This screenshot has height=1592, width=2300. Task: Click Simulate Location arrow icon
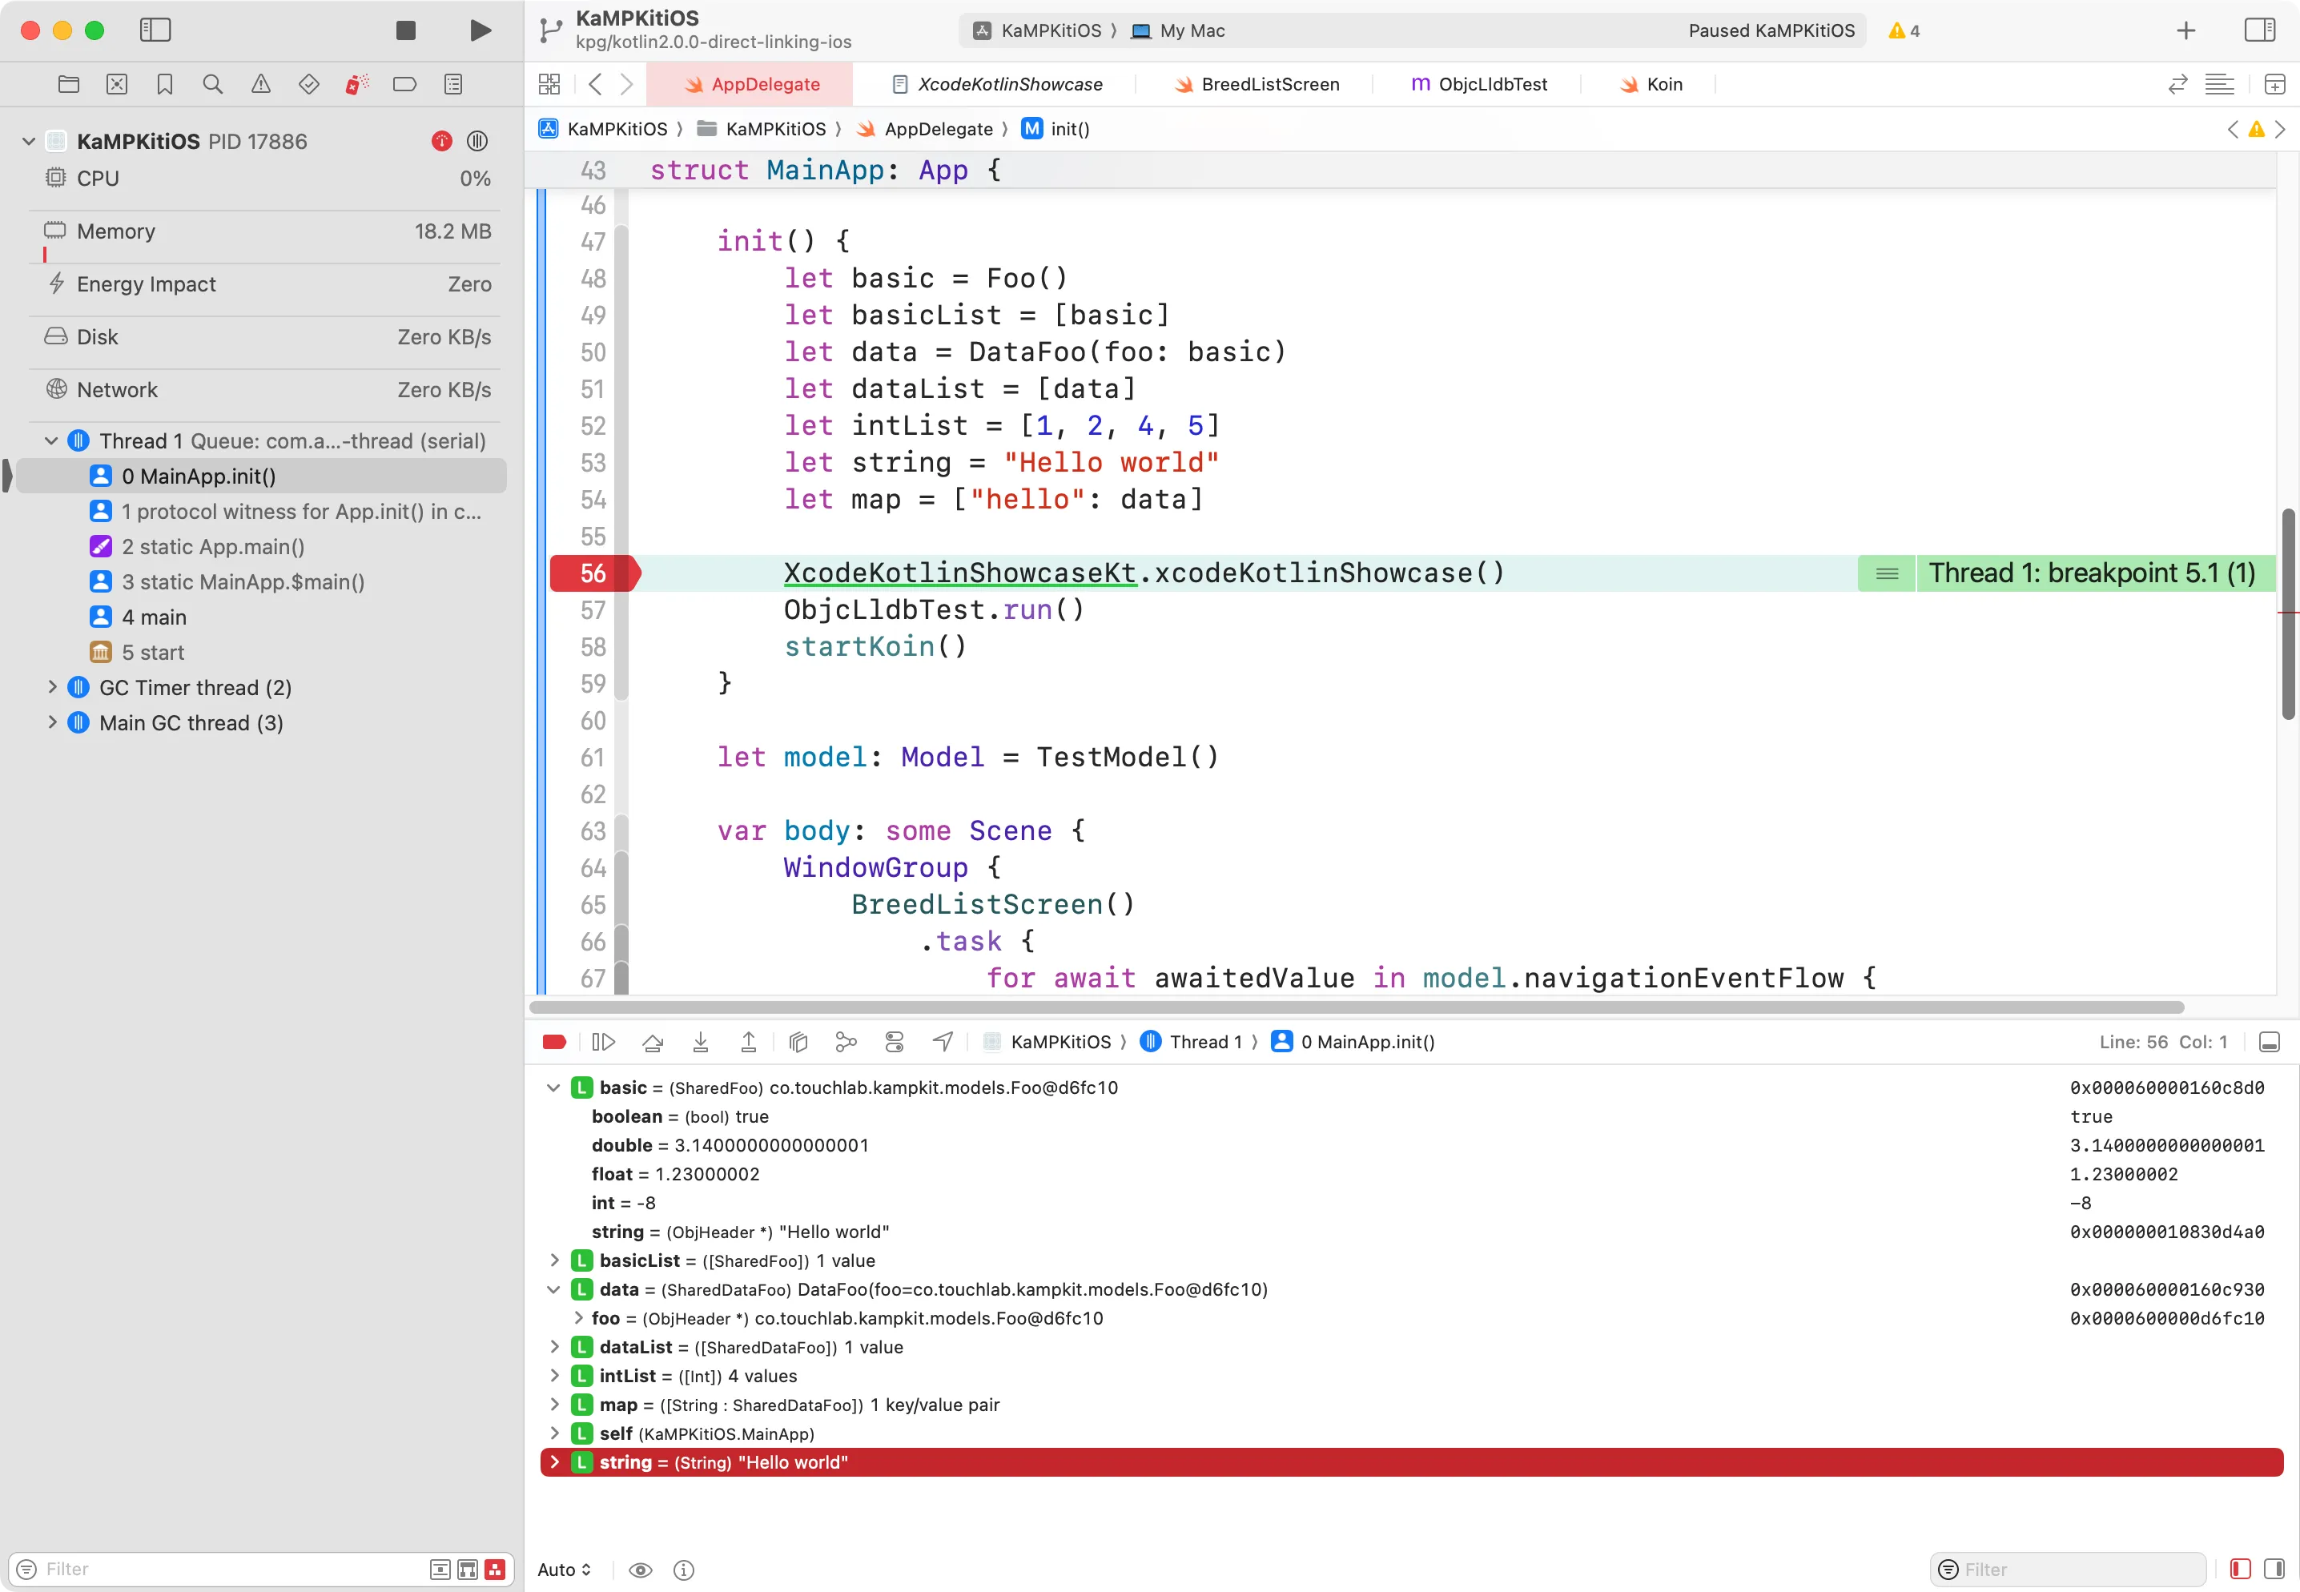pyautogui.click(x=943, y=1041)
